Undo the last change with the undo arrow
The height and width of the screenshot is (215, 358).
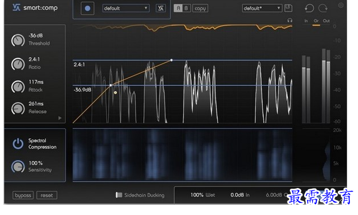(x=309, y=9)
